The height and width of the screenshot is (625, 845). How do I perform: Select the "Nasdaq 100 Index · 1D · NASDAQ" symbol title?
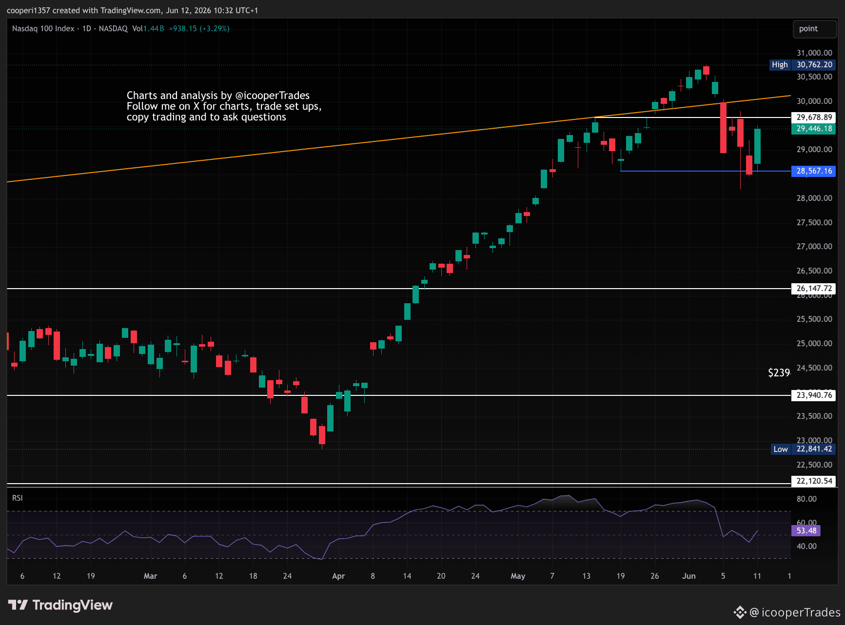(70, 29)
